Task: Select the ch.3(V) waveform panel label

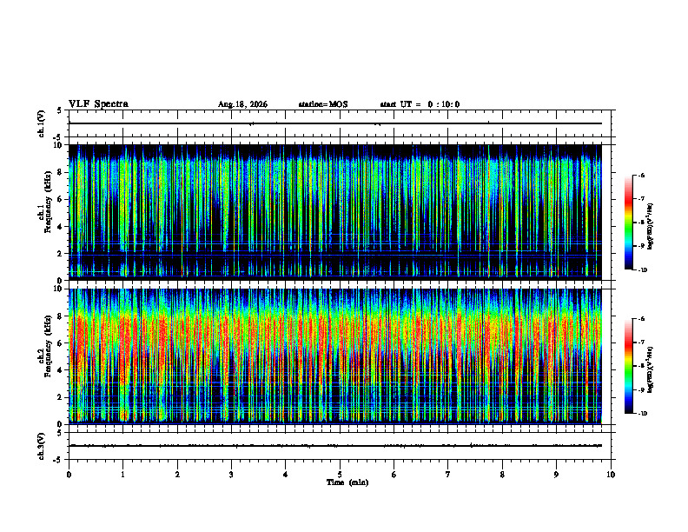Action: pyautogui.click(x=42, y=446)
